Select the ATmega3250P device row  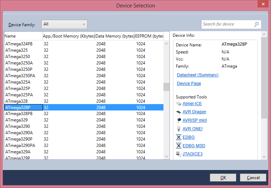pyautogui.click(x=84, y=69)
